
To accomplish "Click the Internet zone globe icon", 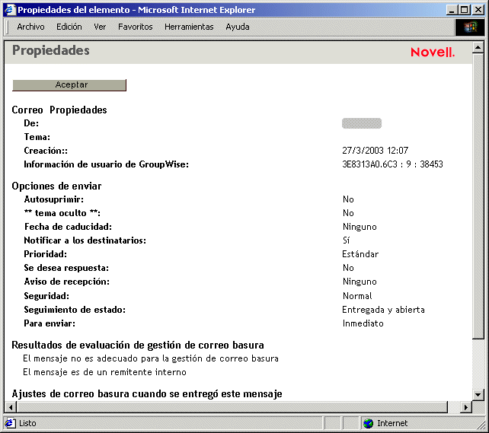I will coord(369,423).
